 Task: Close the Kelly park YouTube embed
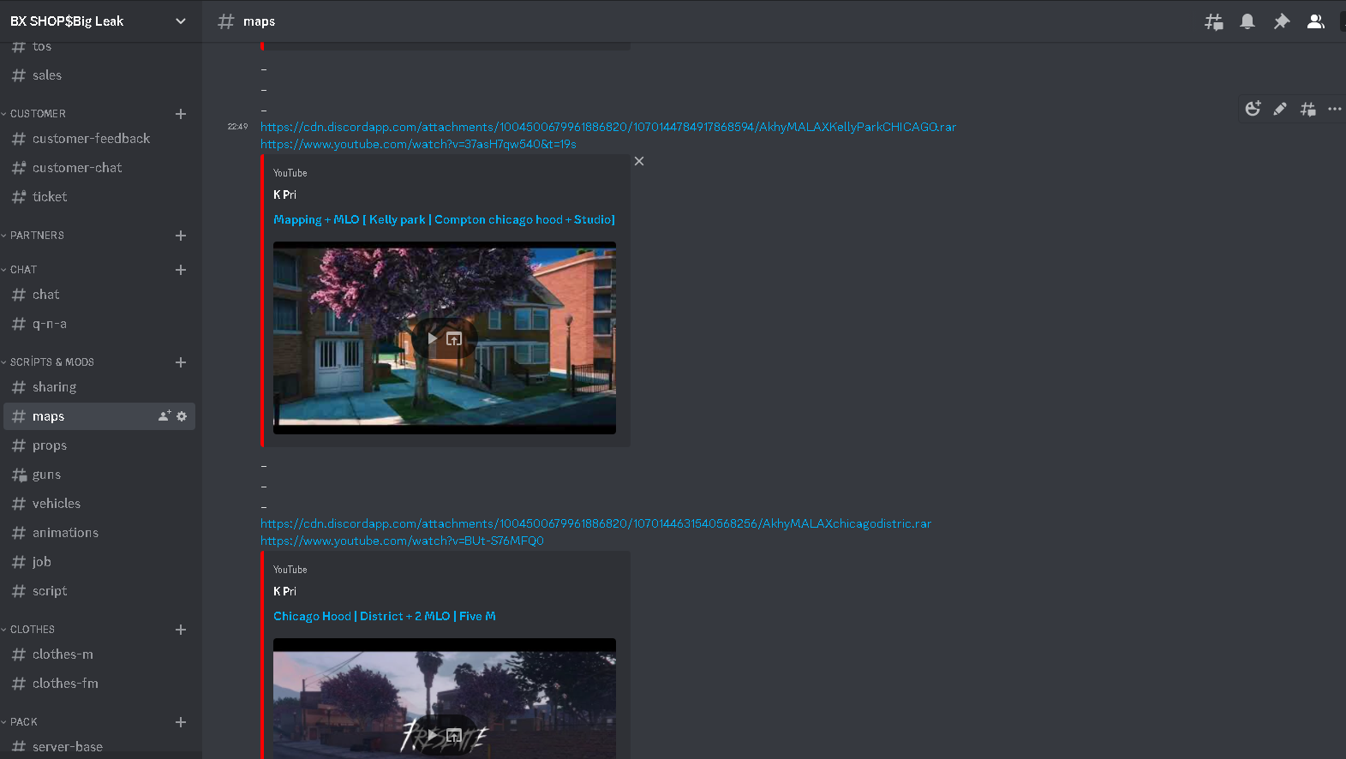639,161
